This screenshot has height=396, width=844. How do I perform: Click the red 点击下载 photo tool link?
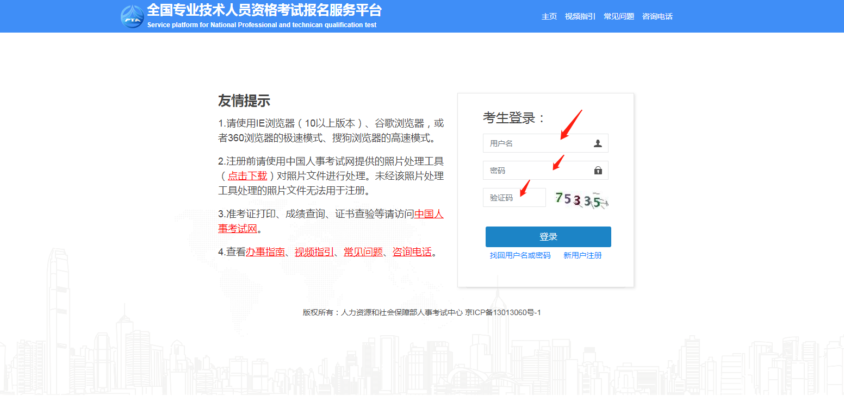(x=247, y=175)
